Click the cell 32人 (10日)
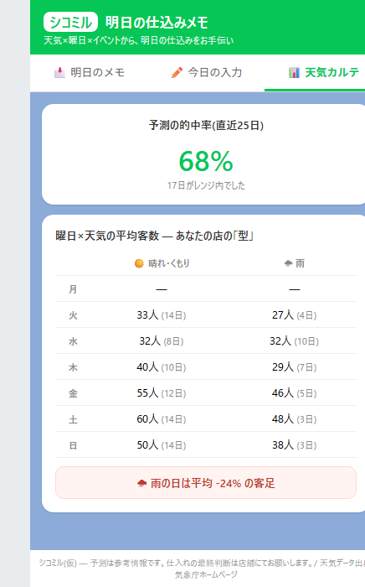The height and width of the screenshot is (587, 365). [x=295, y=341]
